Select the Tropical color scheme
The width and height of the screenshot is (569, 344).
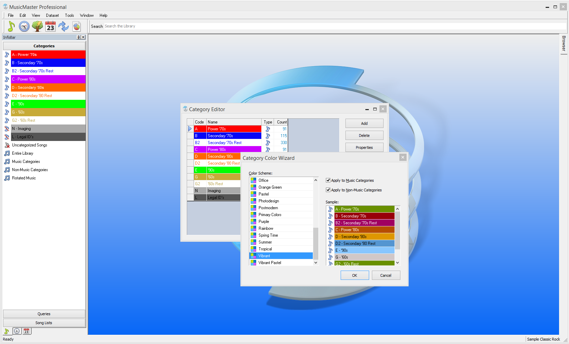pyautogui.click(x=281, y=249)
